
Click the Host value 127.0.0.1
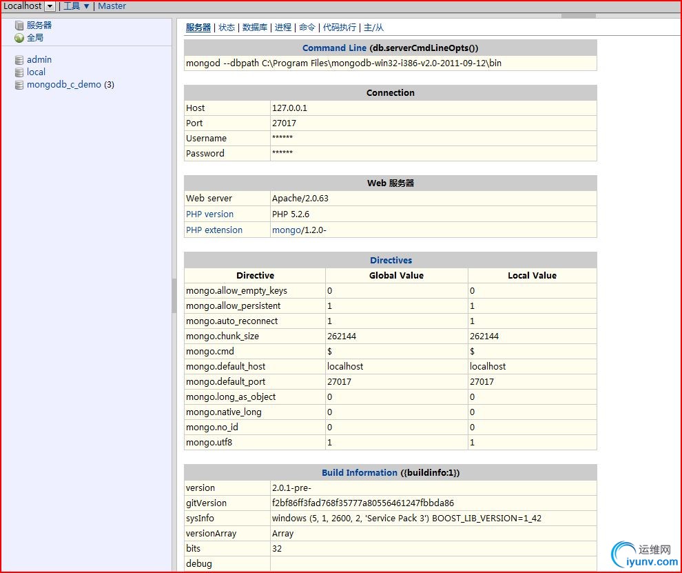coord(289,108)
